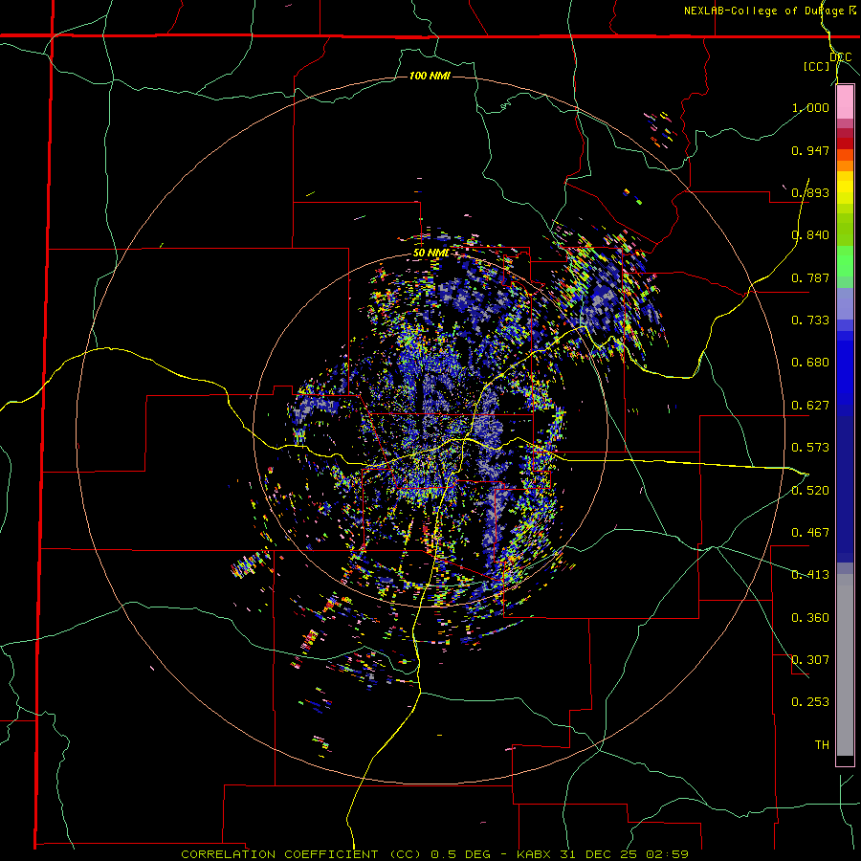The height and width of the screenshot is (861, 861).
Task: Click the red band near the top of the color bar
Action: point(845,143)
